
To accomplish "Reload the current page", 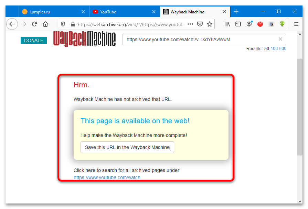I will coord(34,24).
